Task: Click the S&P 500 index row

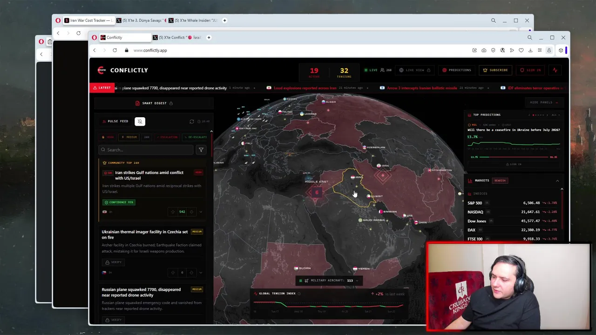Action: [513, 203]
